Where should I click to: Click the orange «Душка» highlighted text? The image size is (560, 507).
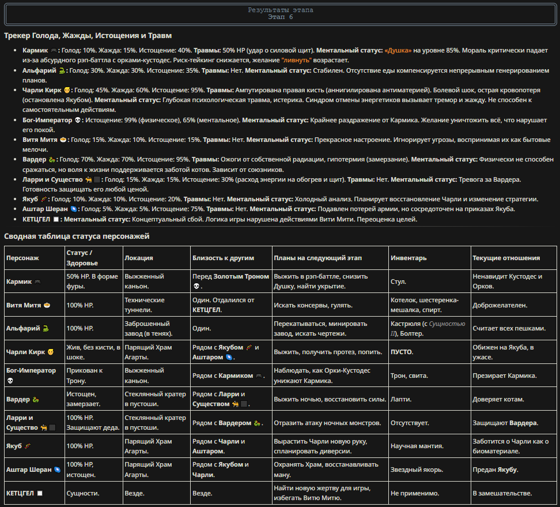tap(398, 50)
